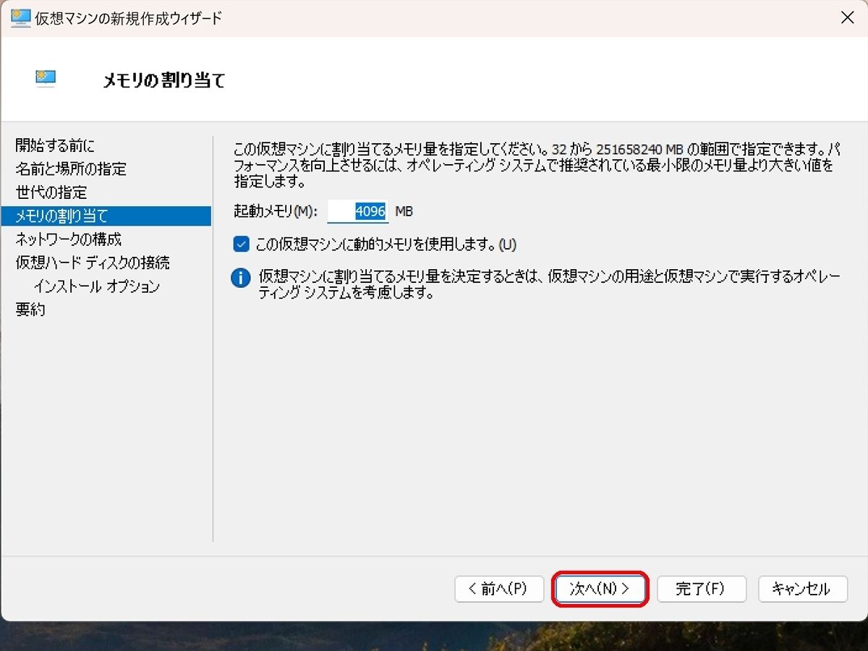Screen dimensions: 868x651
Task: Select the インストール オプション step
Action: point(96,286)
